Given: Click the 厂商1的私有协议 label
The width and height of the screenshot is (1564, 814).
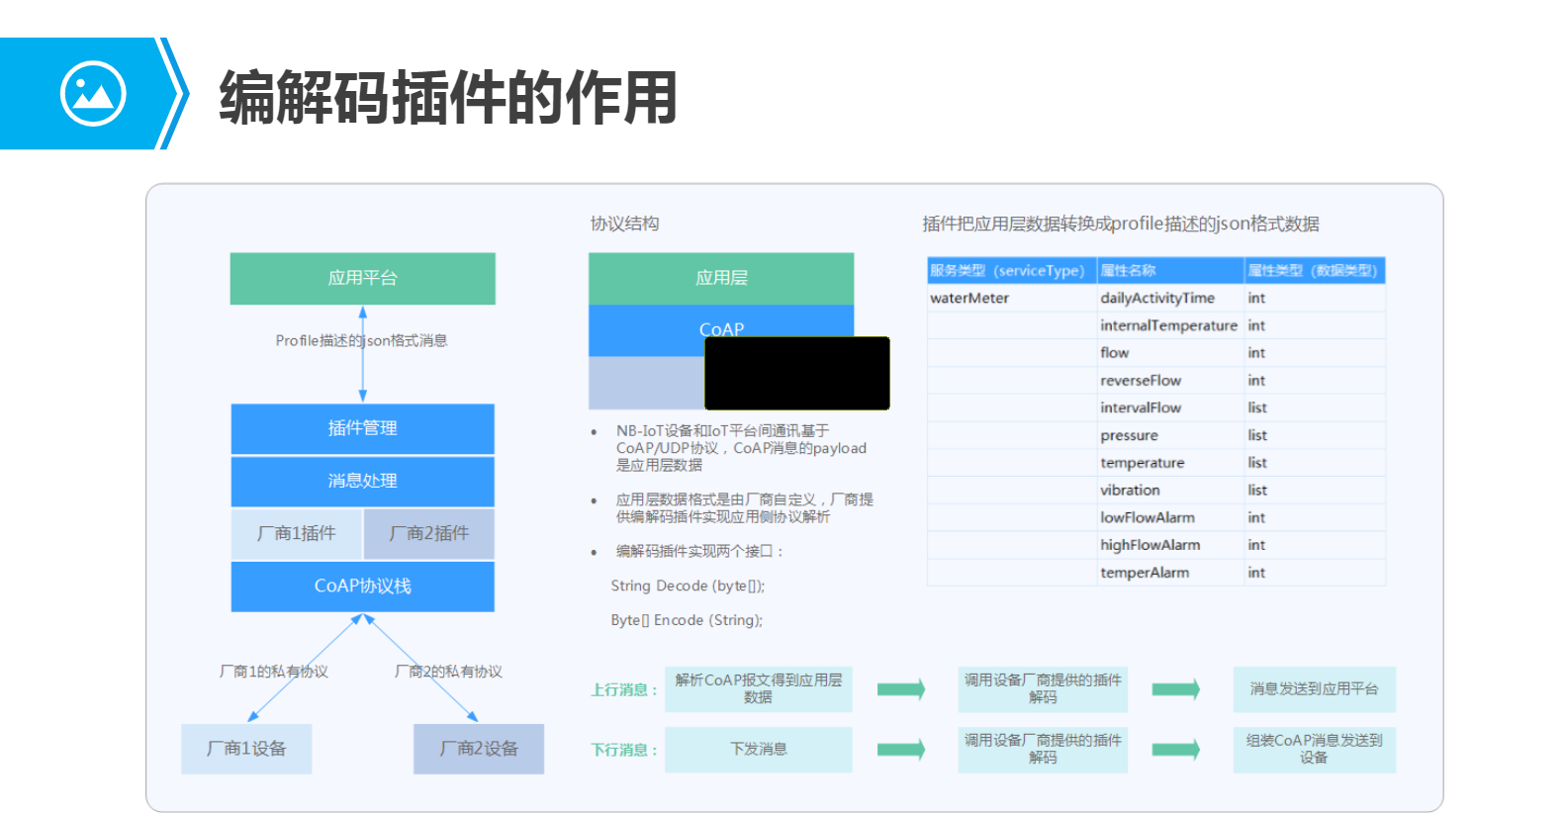Looking at the screenshot, I should (x=274, y=672).
